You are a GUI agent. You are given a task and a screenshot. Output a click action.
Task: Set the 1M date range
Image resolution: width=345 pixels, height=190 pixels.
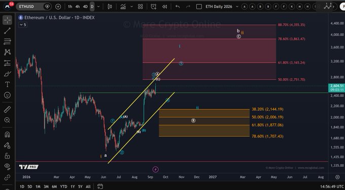38,186
